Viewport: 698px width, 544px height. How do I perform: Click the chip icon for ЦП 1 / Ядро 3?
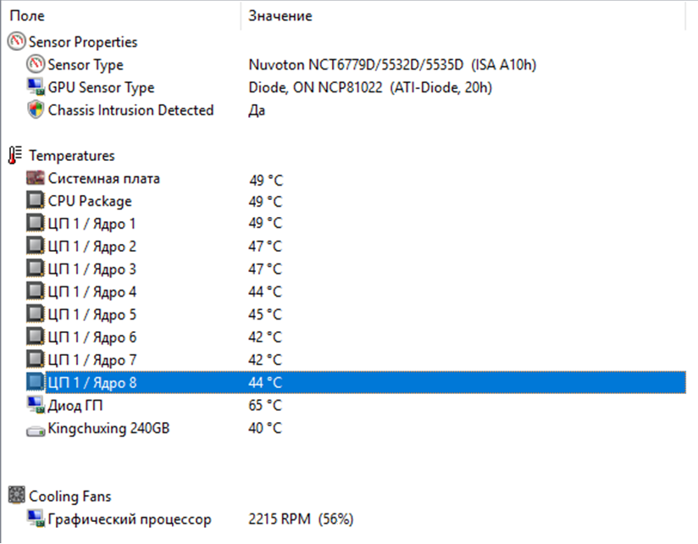pyautogui.click(x=36, y=269)
